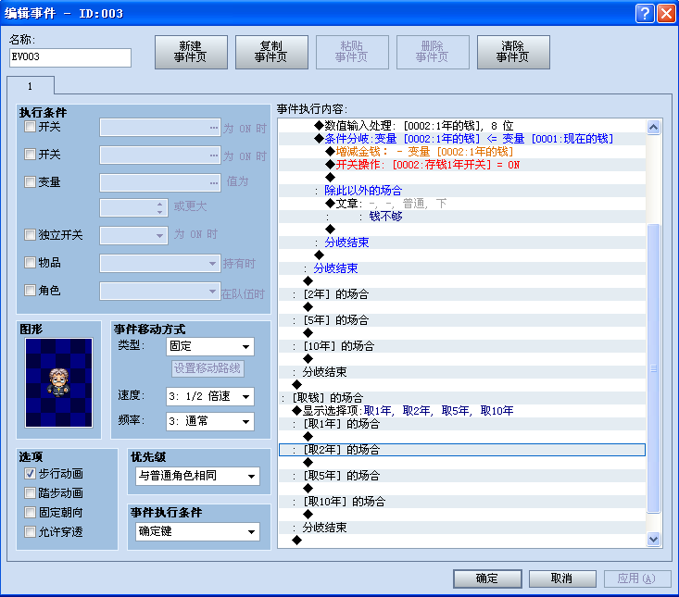679x597 pixels.
Task: Select the [10年] 的场合 line
Action: click(462, 346)
